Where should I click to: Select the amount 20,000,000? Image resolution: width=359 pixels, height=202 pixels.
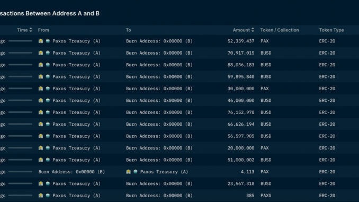point(241,148)
